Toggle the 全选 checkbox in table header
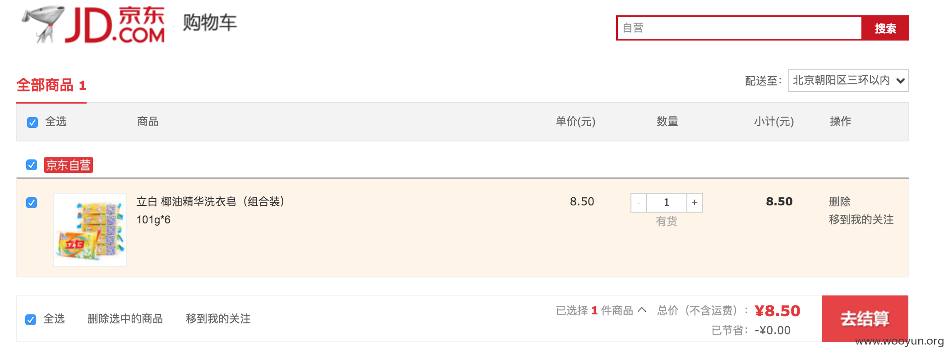Image resolution: width=948 pixels, height=354 pixels. tap(32, 122)
